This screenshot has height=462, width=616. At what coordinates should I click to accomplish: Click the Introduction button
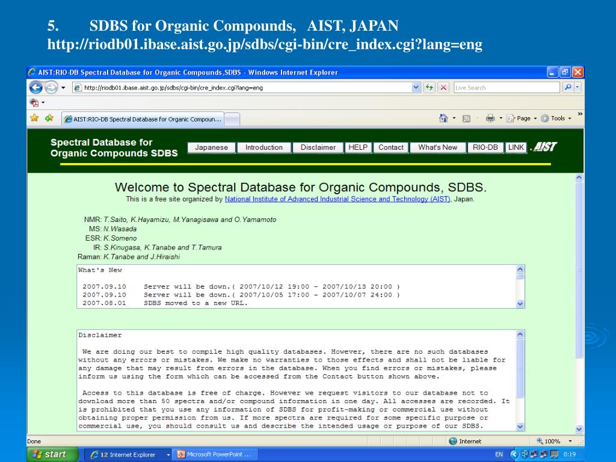pyautogui.click(x=264, y=147)
